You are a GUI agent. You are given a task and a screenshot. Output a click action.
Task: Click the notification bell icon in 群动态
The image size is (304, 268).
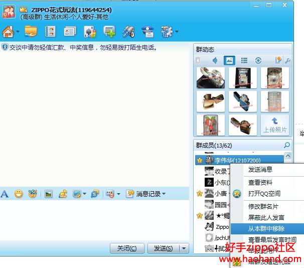[278, 60]
